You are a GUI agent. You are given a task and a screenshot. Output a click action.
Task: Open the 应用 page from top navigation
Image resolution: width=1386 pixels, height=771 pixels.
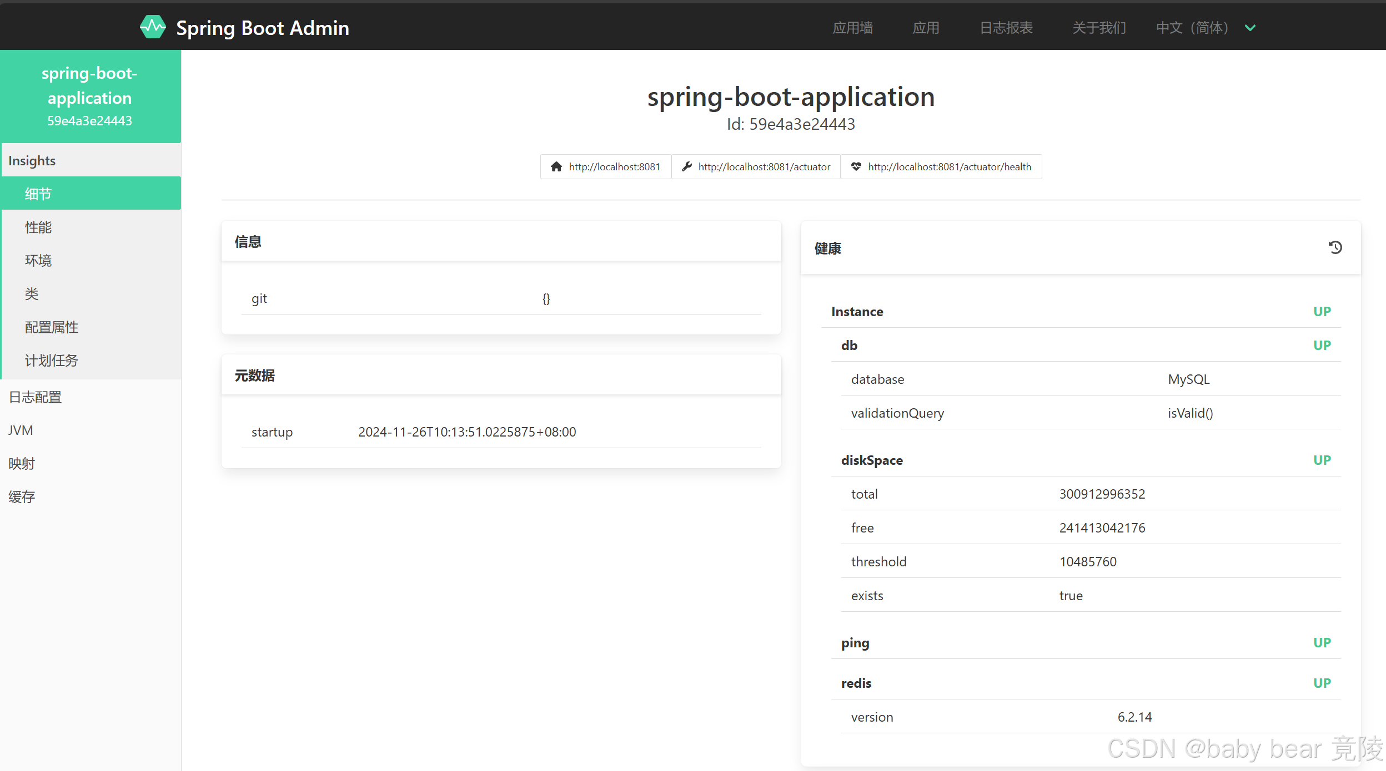click(926, 27)
